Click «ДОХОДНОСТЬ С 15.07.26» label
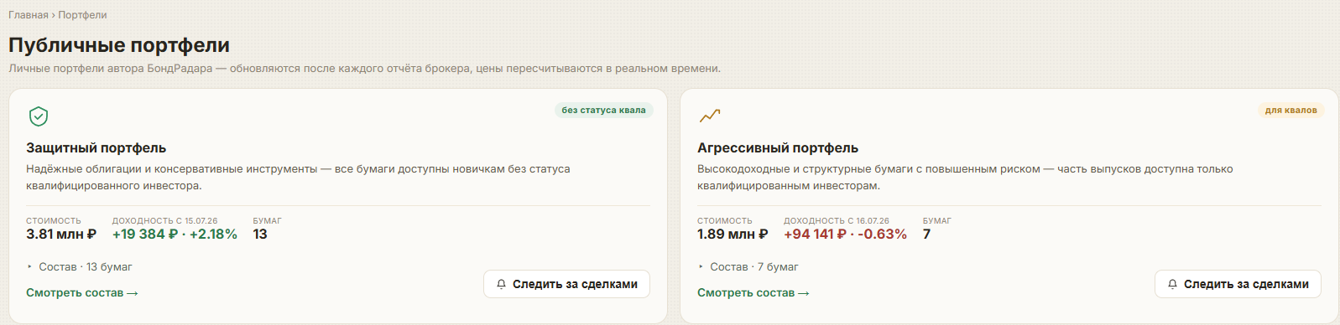This screenshot has height=325, width=1340. (x=164, y=221)
